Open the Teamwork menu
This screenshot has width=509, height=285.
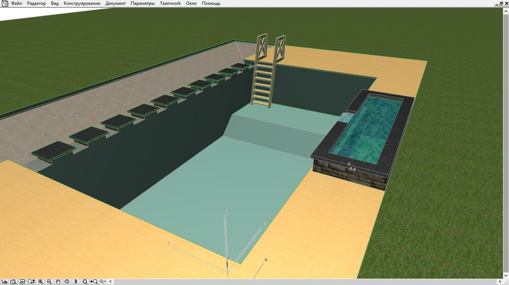click(170, 3)
